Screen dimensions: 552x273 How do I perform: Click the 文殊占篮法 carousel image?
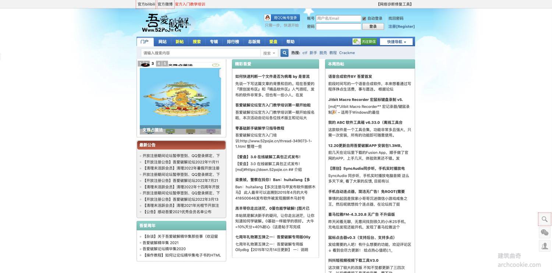coord(180,99)
